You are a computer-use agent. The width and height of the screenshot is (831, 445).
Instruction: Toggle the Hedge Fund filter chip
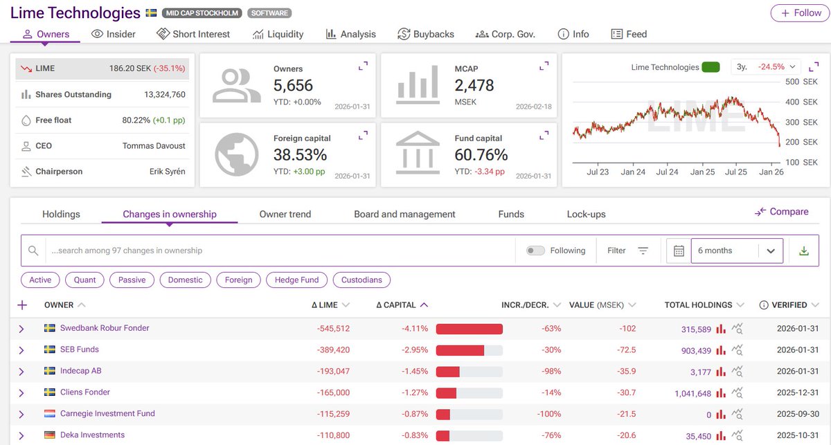(x=296, y=280)
